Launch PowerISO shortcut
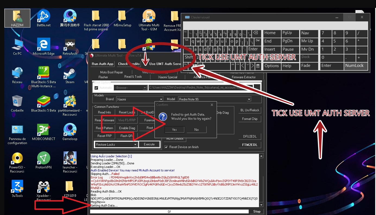Viewport: 376px width, 215px height. point(17,162)
